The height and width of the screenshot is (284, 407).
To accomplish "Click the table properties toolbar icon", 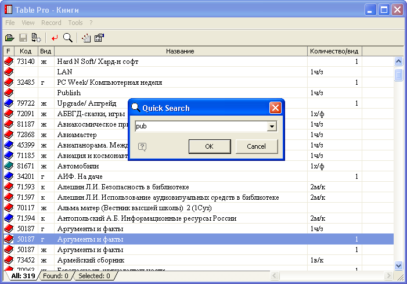I will [99, 38].
